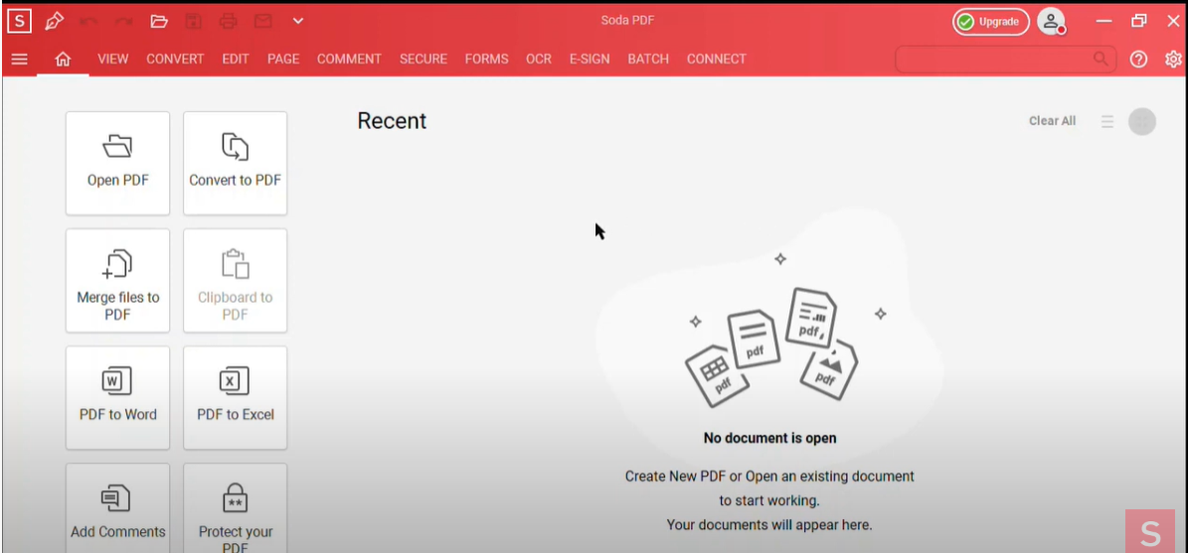Viewport: 1188px width, 553px height.
Task: Click the email envelope icon
Action: [x=262, y=21]
